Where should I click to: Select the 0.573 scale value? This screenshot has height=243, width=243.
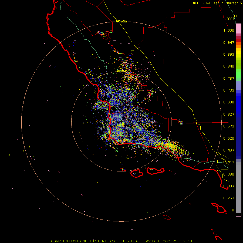pos(229,126)
